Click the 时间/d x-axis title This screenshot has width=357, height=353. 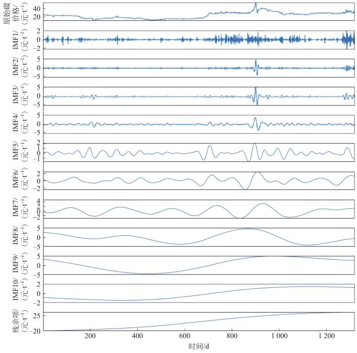click(x=198, y=346)
